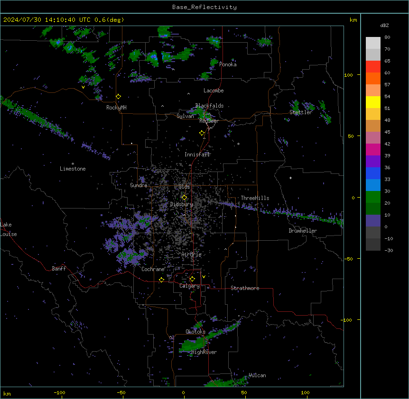Click the Sundre town label

click(x=139, y=185)
